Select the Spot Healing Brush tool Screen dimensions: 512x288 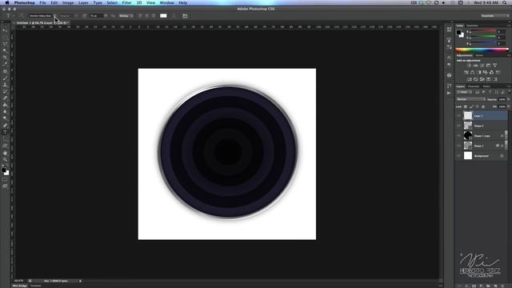5,71
